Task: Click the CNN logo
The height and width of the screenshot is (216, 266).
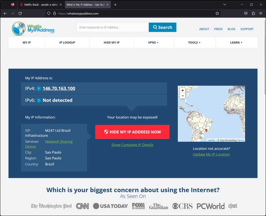Action: pos(82,206)
